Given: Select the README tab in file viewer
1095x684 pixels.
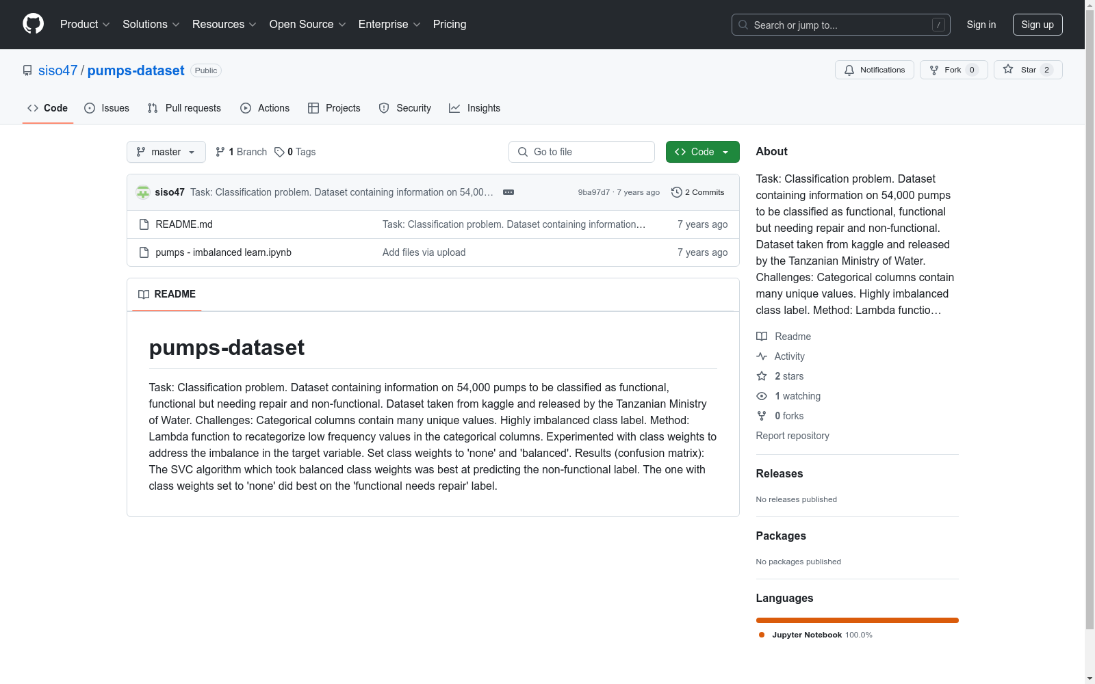Looking at the screenshot, I should point(167,294).
